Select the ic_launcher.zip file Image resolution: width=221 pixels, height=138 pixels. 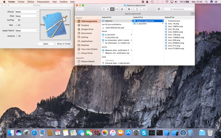112,38
